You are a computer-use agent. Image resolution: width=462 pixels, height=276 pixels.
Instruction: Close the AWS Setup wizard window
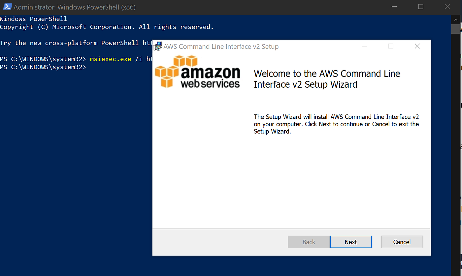pos(417,46)
